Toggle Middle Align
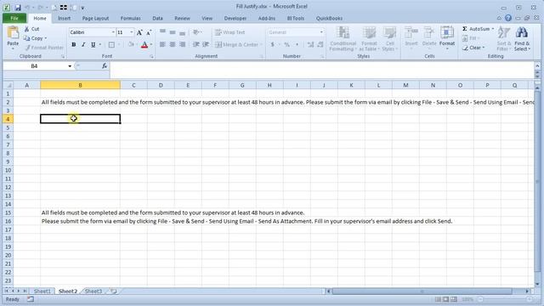Screen dimensions: 544x306 click(x=173, y=32)
